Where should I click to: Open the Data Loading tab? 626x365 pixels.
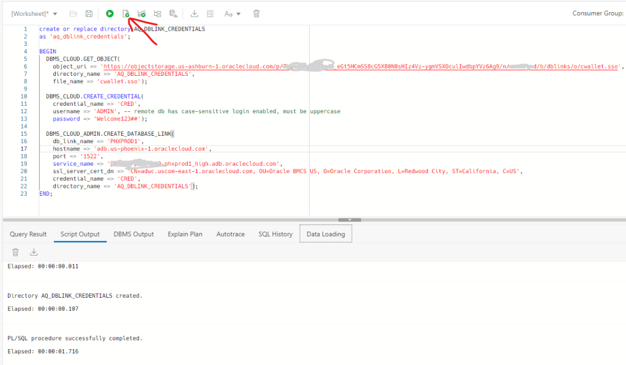[326, 234]
